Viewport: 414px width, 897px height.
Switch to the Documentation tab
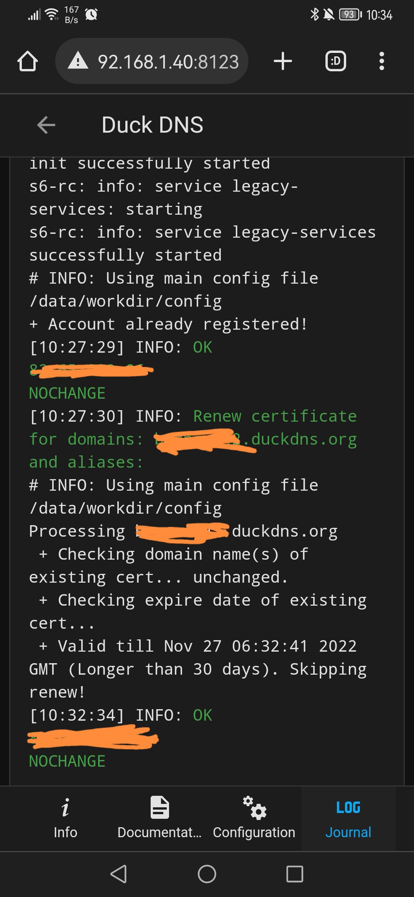[x=159, y=819]
